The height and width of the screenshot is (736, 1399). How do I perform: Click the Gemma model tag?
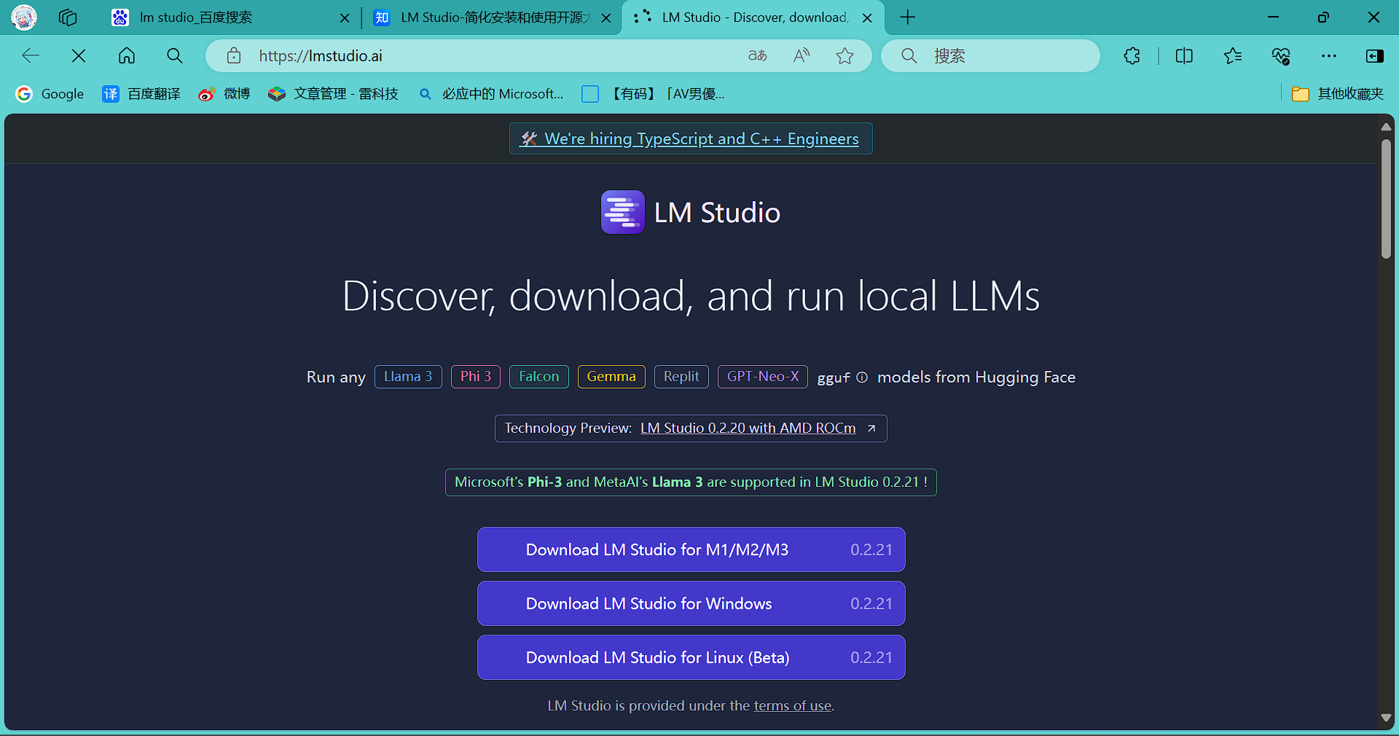(x=611, y=377)
